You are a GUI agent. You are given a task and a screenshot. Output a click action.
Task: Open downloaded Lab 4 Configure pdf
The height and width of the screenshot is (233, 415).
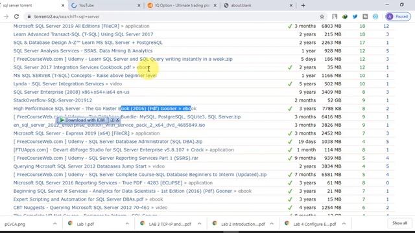pos(314,224)
